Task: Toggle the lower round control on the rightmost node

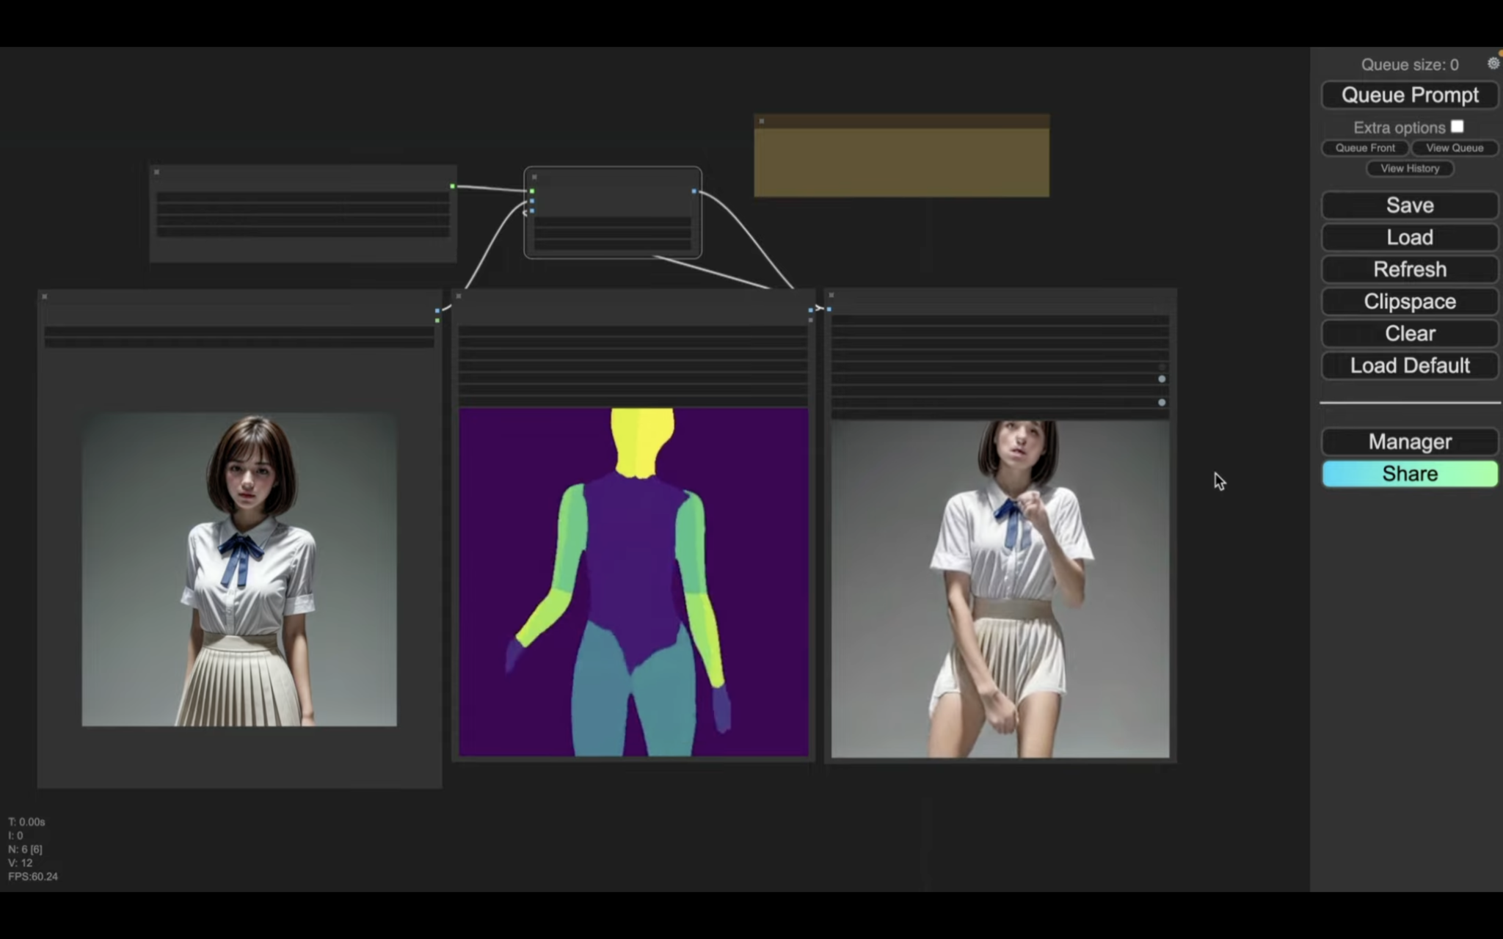Action: [1162, 402]
